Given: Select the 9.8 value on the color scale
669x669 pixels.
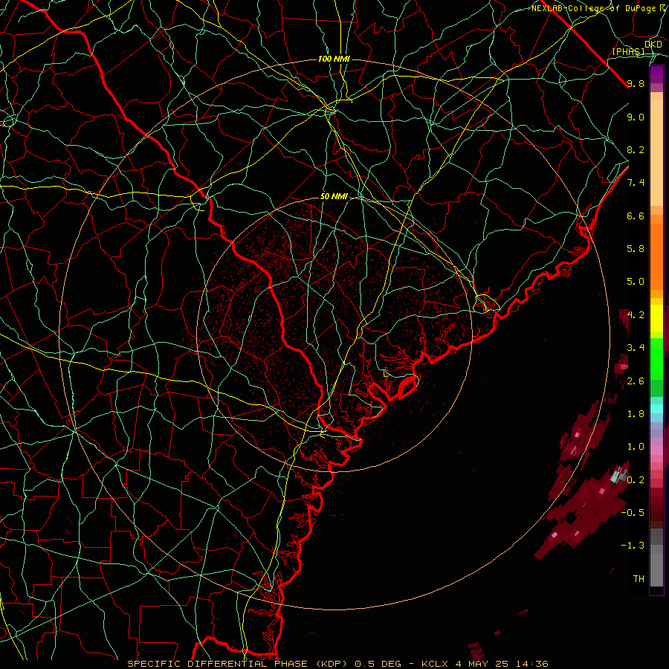Looking at the screenshot, I should (636, 83).
